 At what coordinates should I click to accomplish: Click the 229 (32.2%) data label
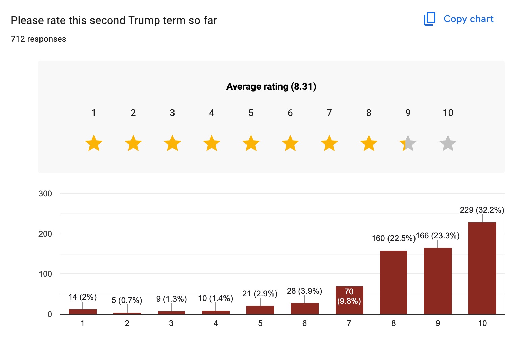click(482, 210)
